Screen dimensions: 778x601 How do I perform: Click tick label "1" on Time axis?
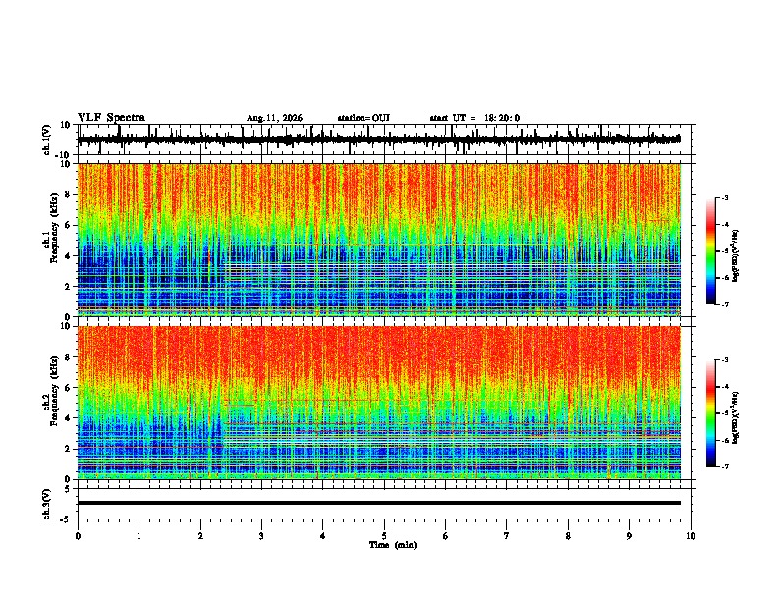[x=139, y=536]
